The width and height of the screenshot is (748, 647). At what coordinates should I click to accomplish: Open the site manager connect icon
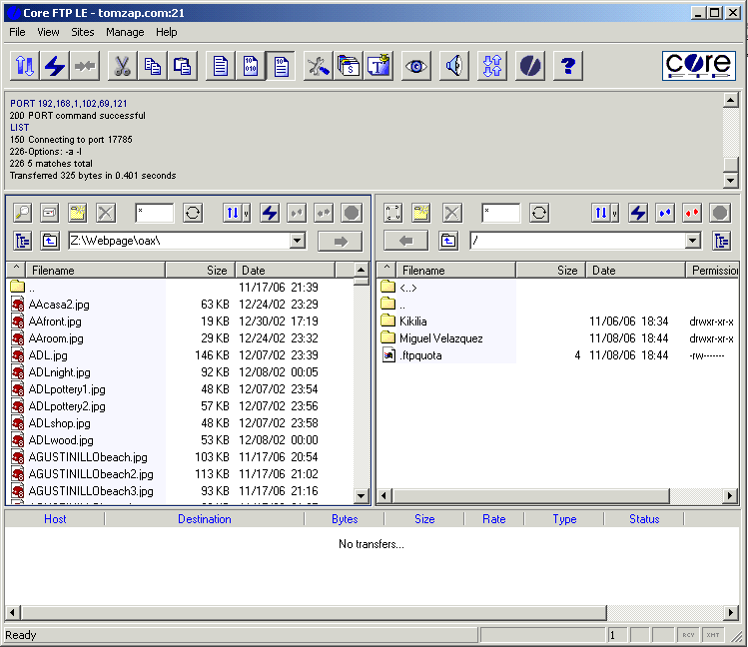click(x=24, y=66)
